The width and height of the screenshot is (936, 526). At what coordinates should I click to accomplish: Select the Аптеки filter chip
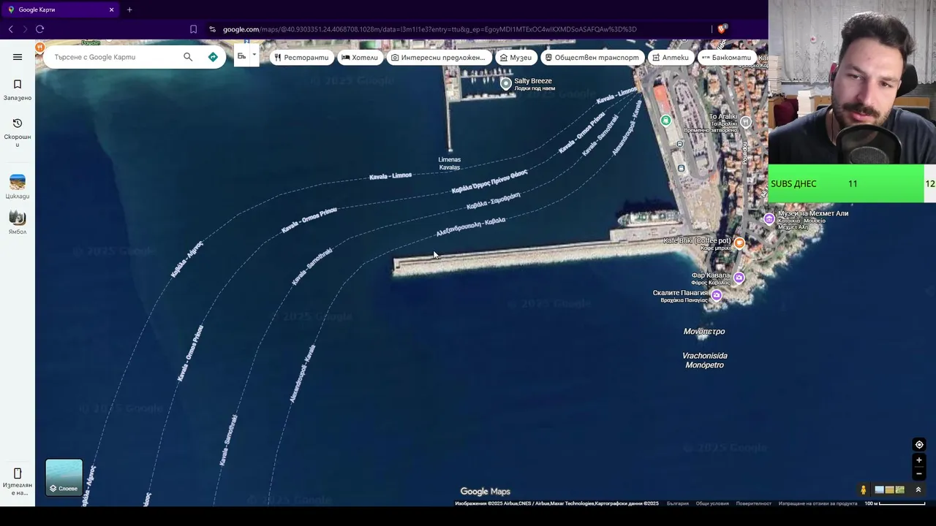point(671,57)
